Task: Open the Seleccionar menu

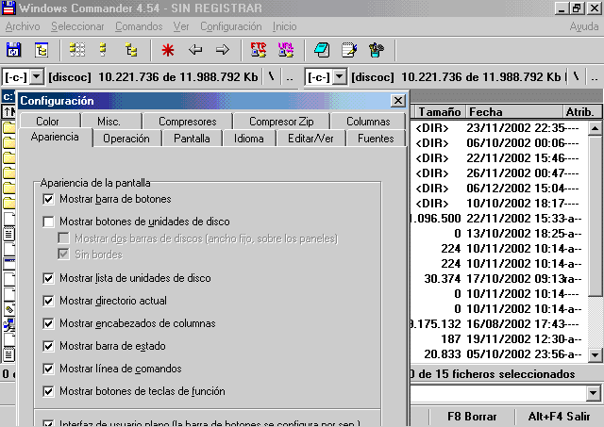Action: click(77, 26)
